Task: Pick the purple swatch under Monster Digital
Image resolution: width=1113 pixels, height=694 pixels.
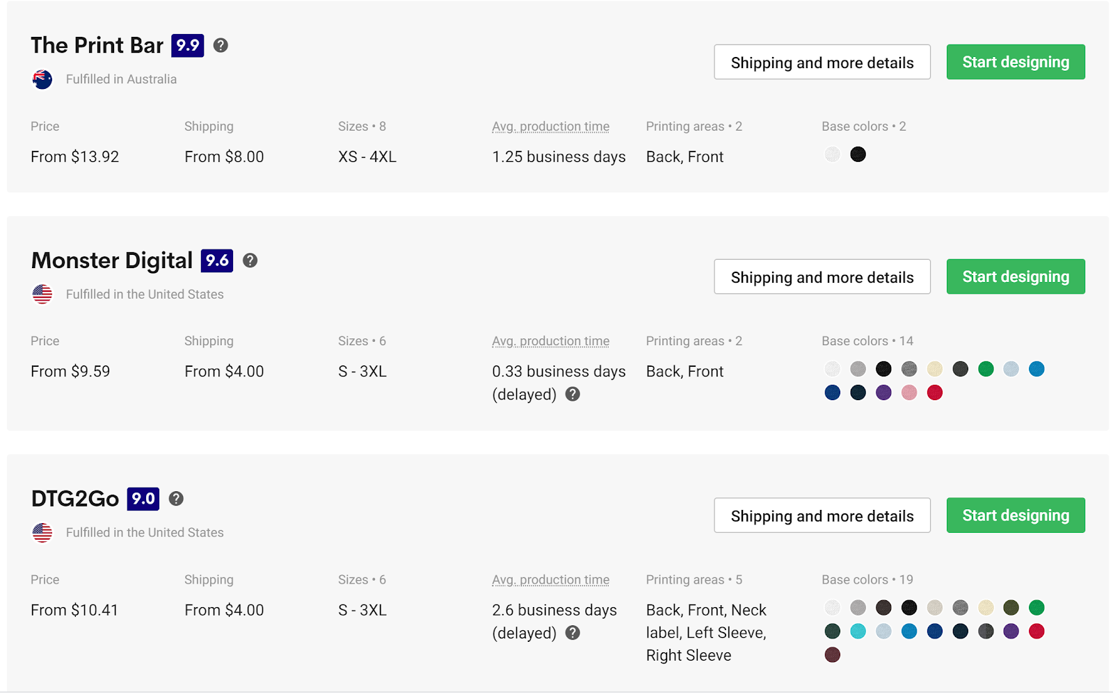Action: point(883,393)
